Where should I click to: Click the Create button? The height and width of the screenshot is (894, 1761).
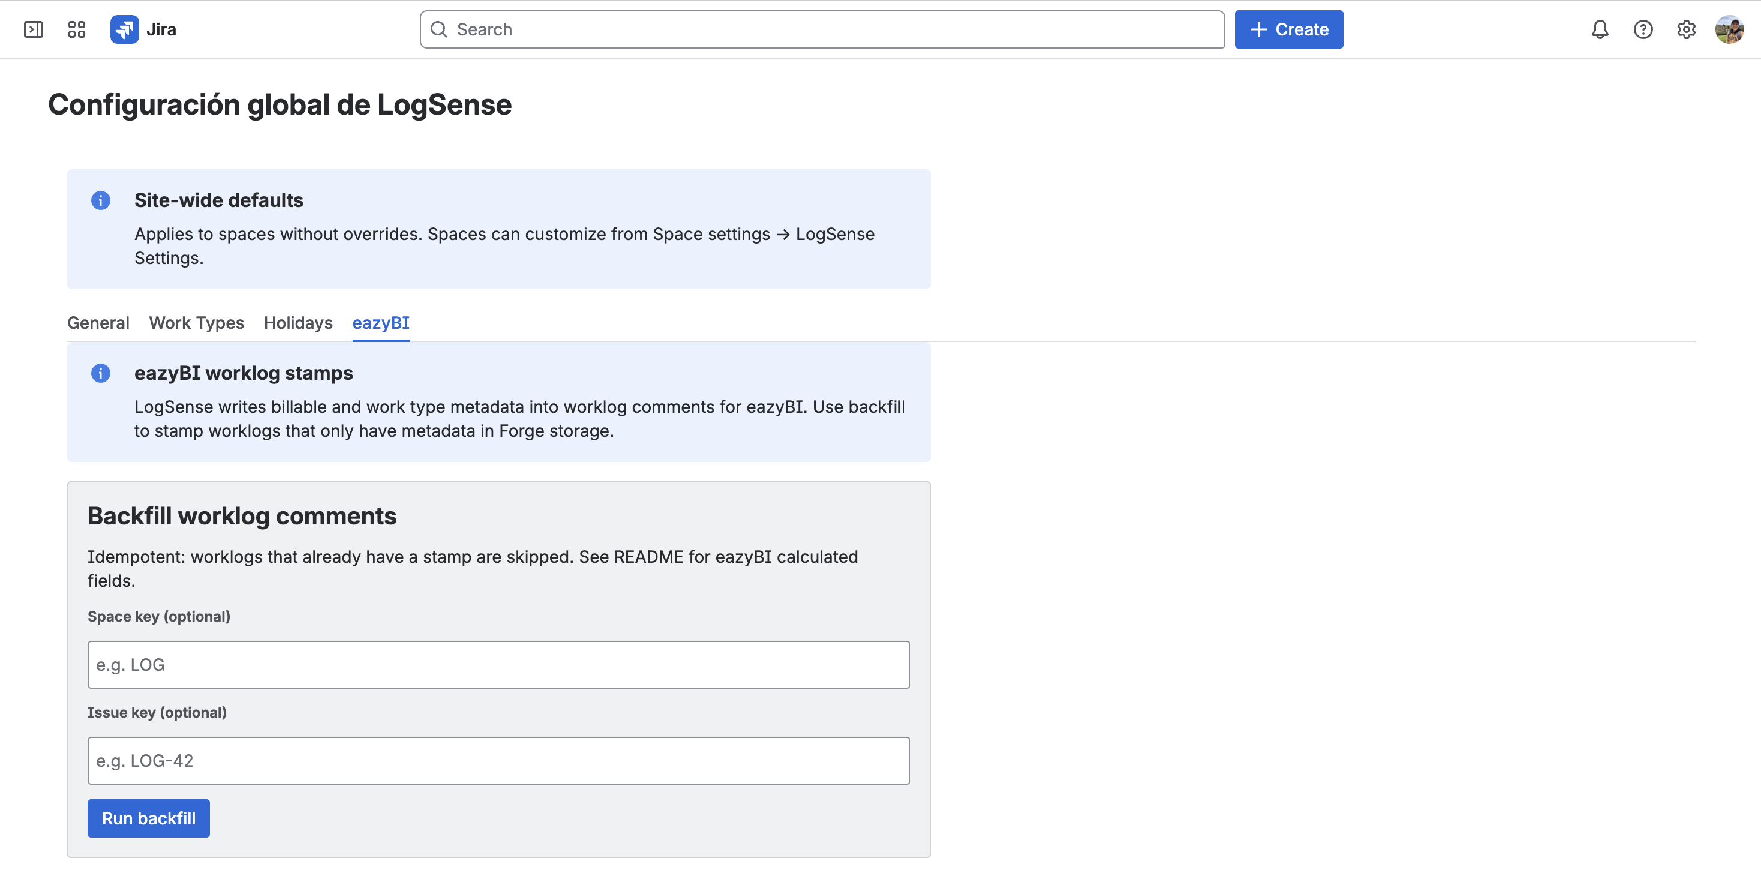(x=1288, y=29)
